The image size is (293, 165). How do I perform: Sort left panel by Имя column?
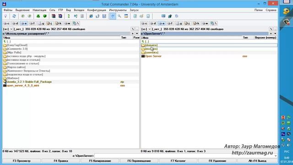61,38
